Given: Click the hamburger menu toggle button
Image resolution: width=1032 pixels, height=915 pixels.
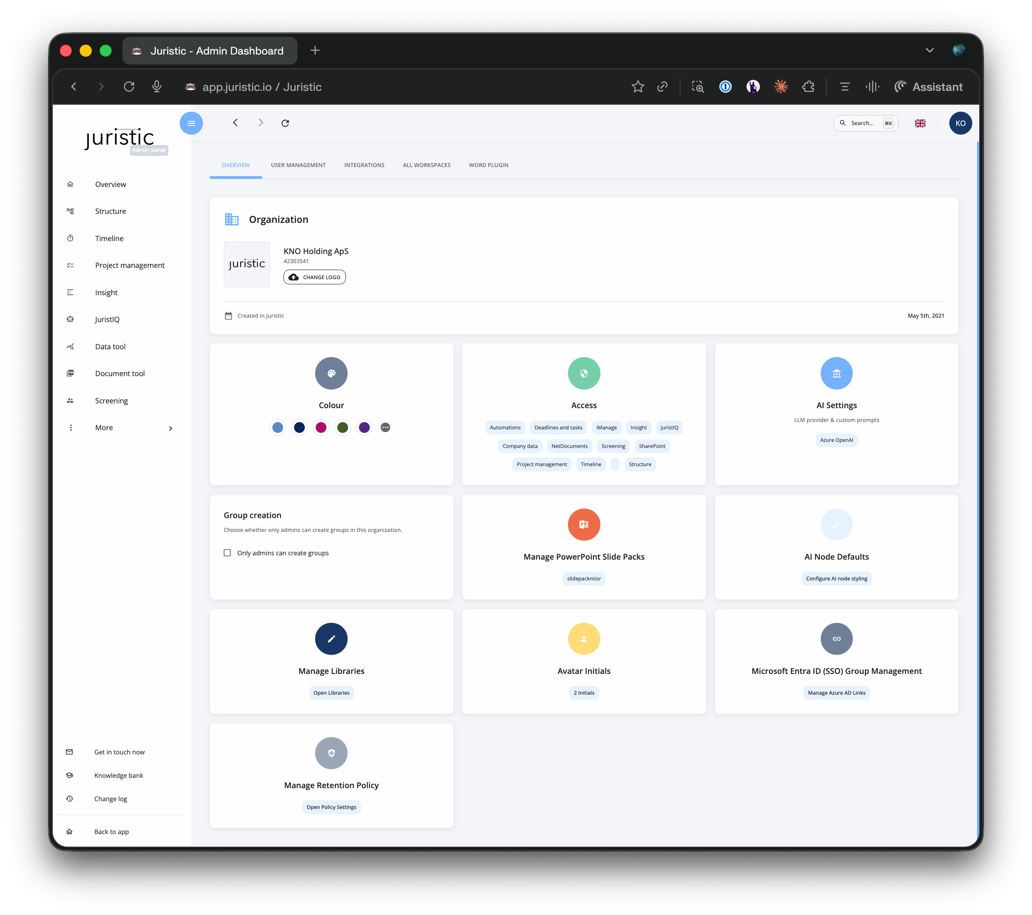Looking at the screenshot, I should [191, 123].
